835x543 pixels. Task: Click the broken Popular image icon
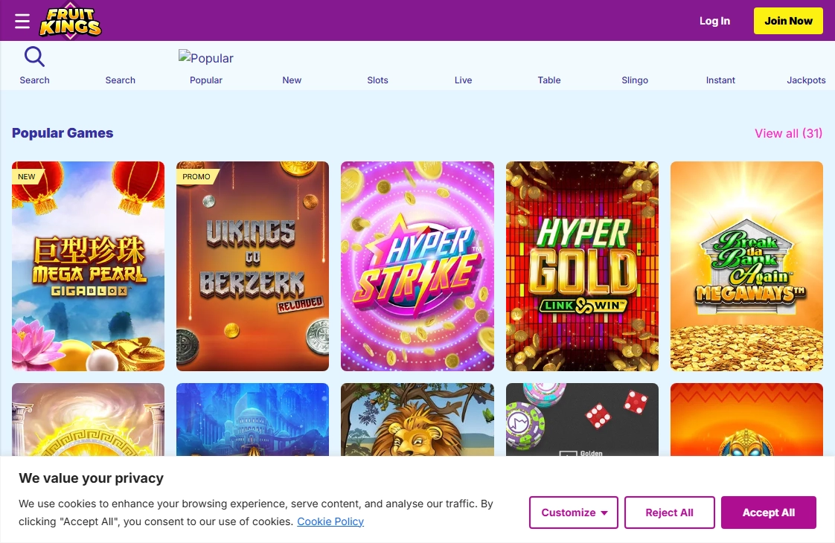click(206, 57)
